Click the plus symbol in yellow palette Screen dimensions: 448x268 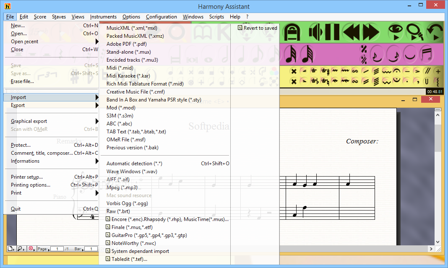click(438, 71)
